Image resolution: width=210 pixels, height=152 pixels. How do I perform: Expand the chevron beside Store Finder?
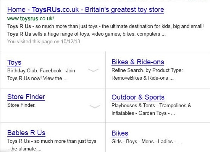pyautogui.click(x=95, y=106)
